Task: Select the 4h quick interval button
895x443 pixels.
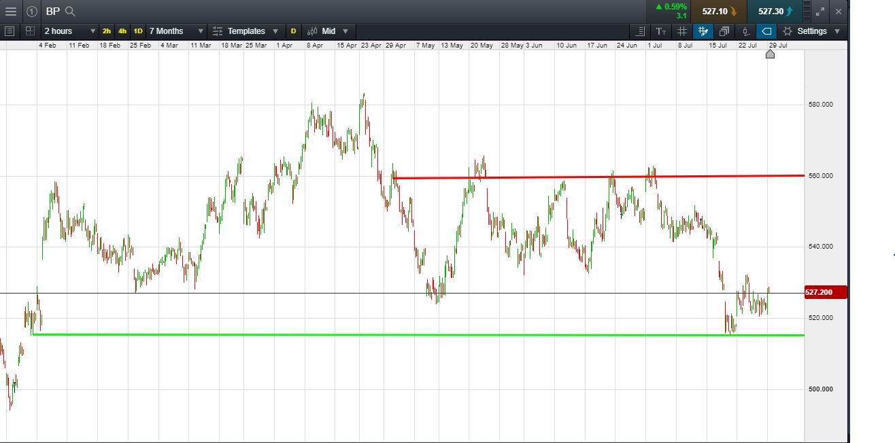Action: tap(122, 31)
